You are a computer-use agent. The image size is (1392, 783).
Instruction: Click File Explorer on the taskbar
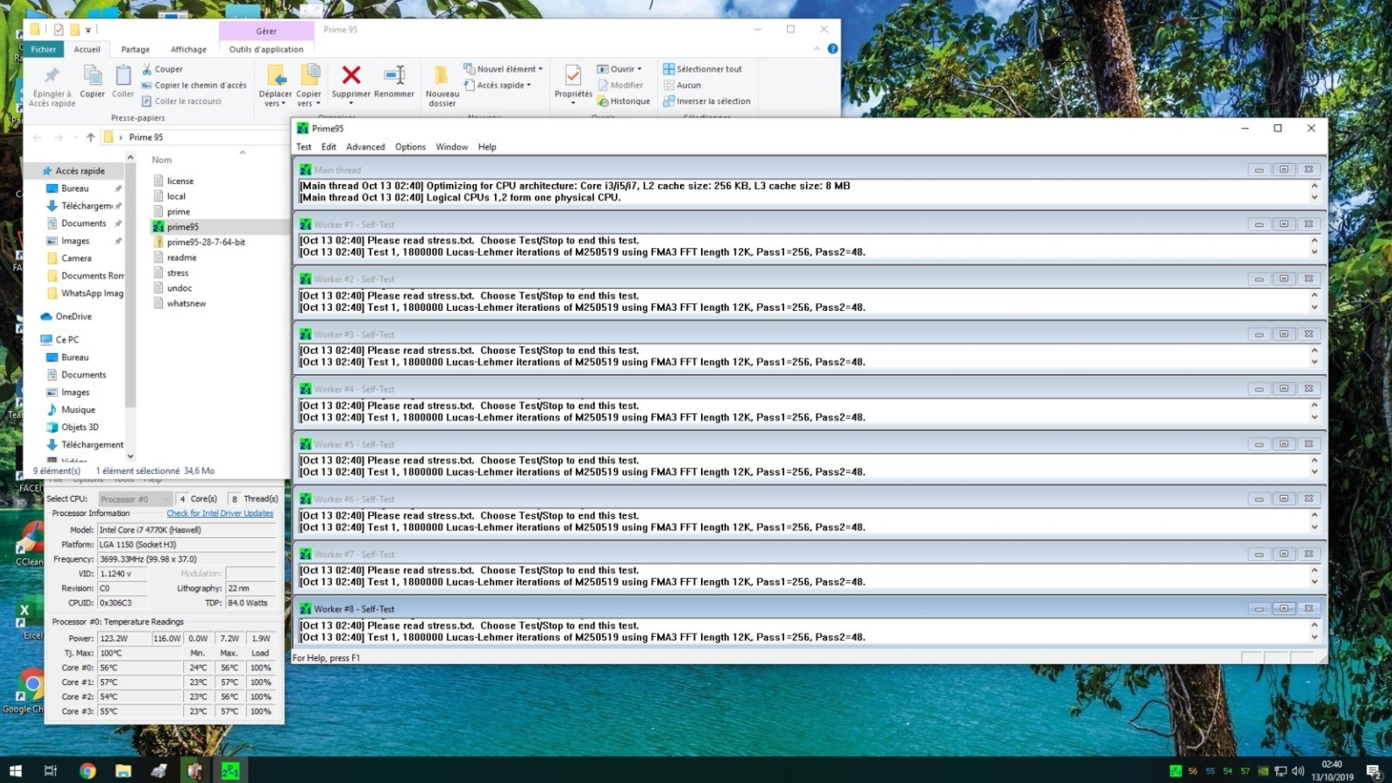click(123, 770)
